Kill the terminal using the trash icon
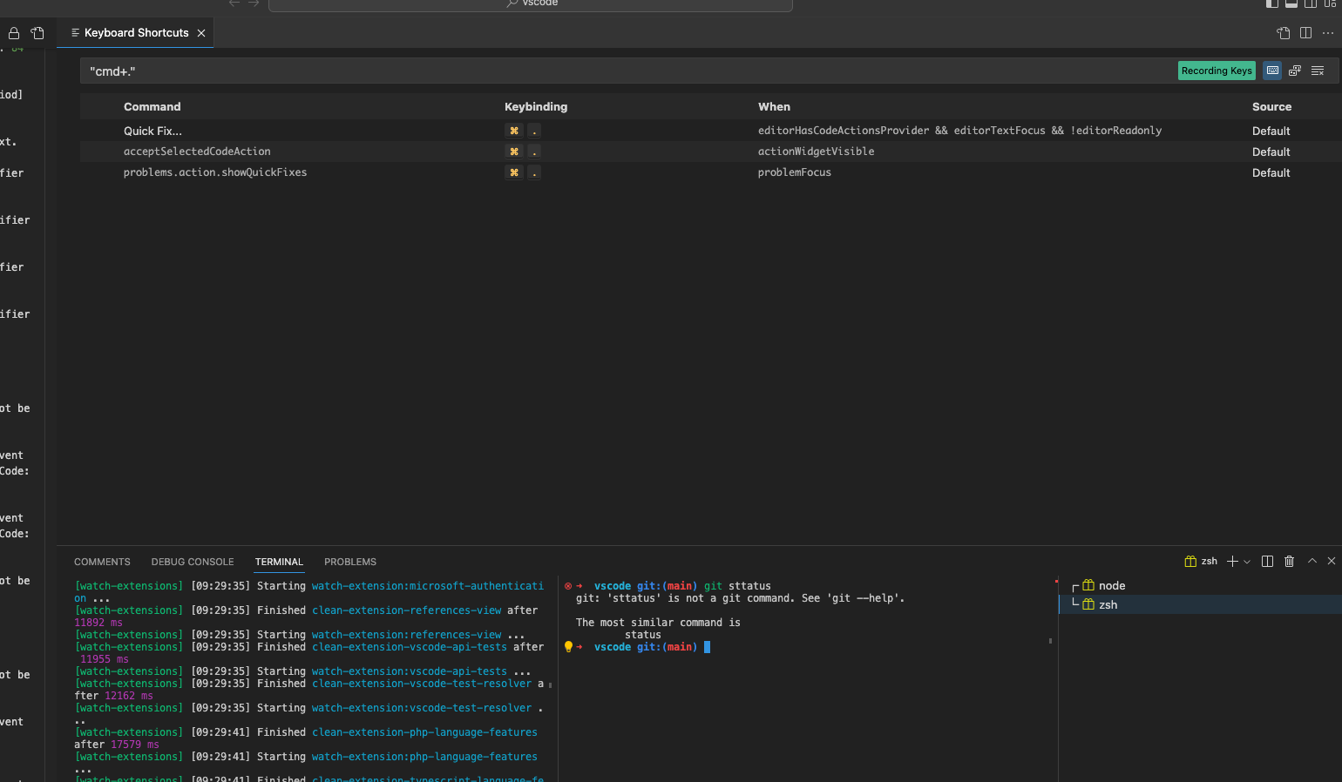Screen dimensions: 1342x782 pyautogui.click(x=1290, y=561)
